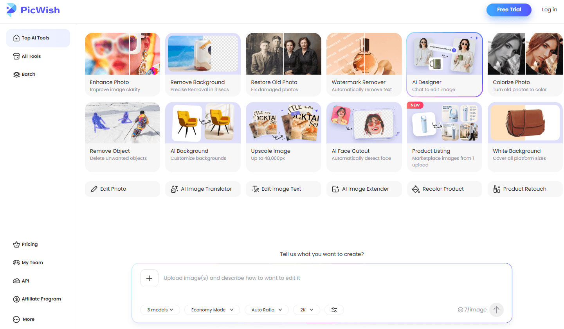Open AI Background tool card
Screen dimensions: 564x329
pyautogui.click(x=203, y=137)
